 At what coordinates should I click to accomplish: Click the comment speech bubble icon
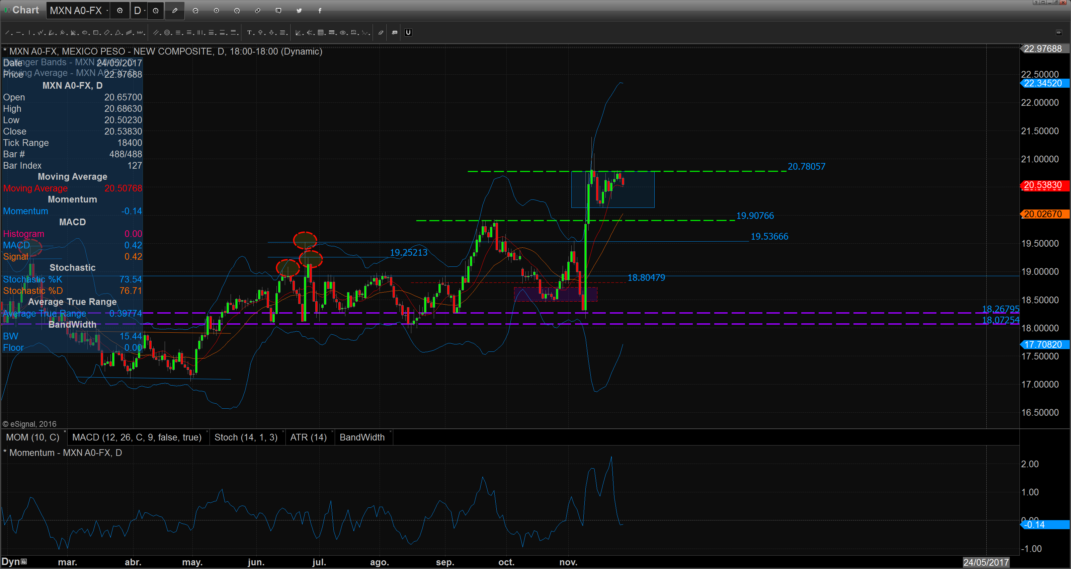[278, 11]
